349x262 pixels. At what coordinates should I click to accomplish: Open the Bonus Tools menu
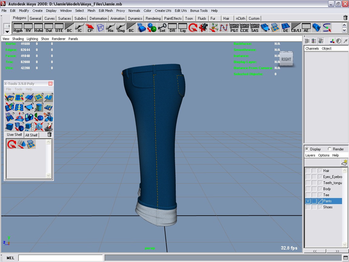click(x=199, y=11)
